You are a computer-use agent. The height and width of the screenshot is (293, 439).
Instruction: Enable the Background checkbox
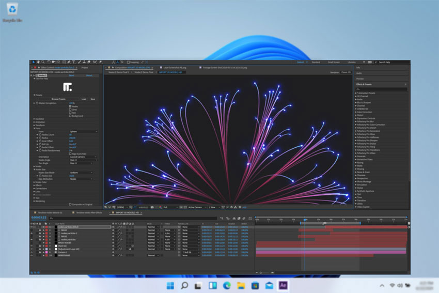(x=70, y=116)
